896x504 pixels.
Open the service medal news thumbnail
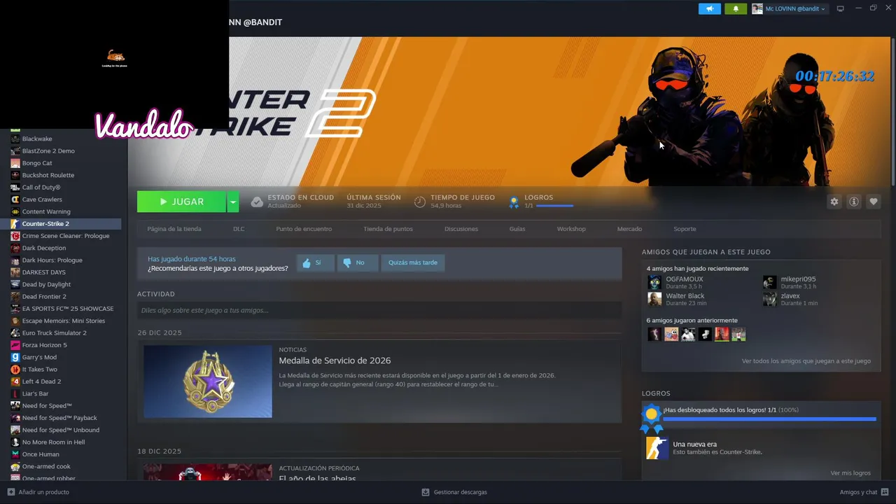pos(208,381)
